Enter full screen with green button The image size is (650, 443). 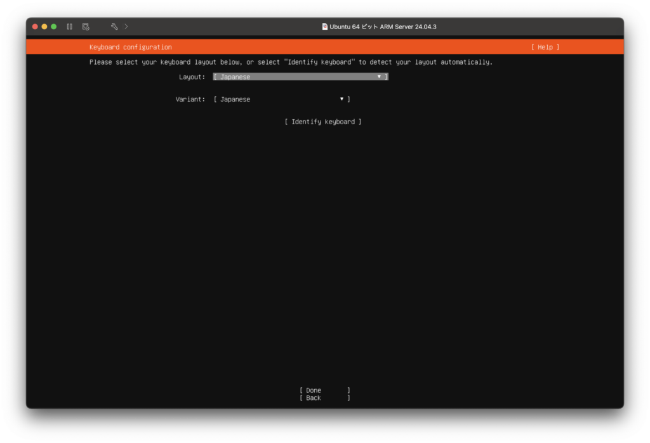(54, 27)
